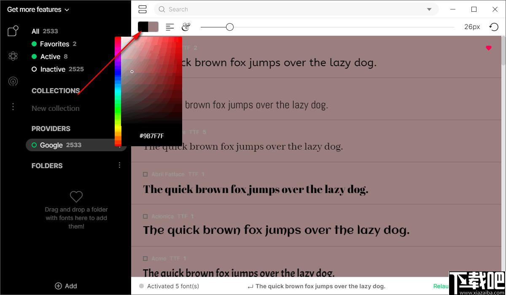Image resolution: width=506 pixels, height=295 pixels.
Task: Open the atom-shaped Awesome features icon
Action: coord(13,56)
